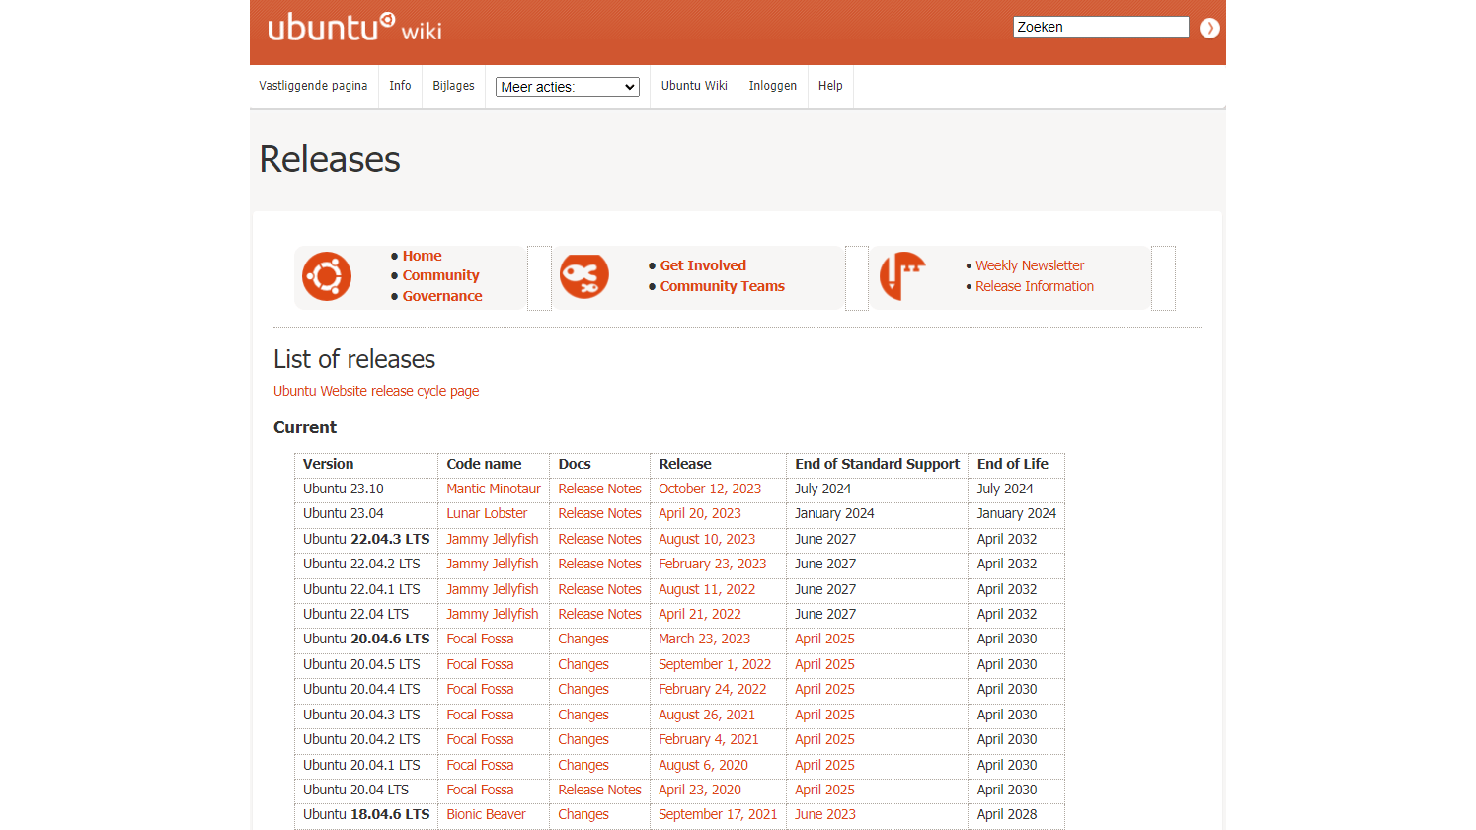Click the August 6, 2020 release date
This screenshot has height=830, width=1476.
(703, 765)
